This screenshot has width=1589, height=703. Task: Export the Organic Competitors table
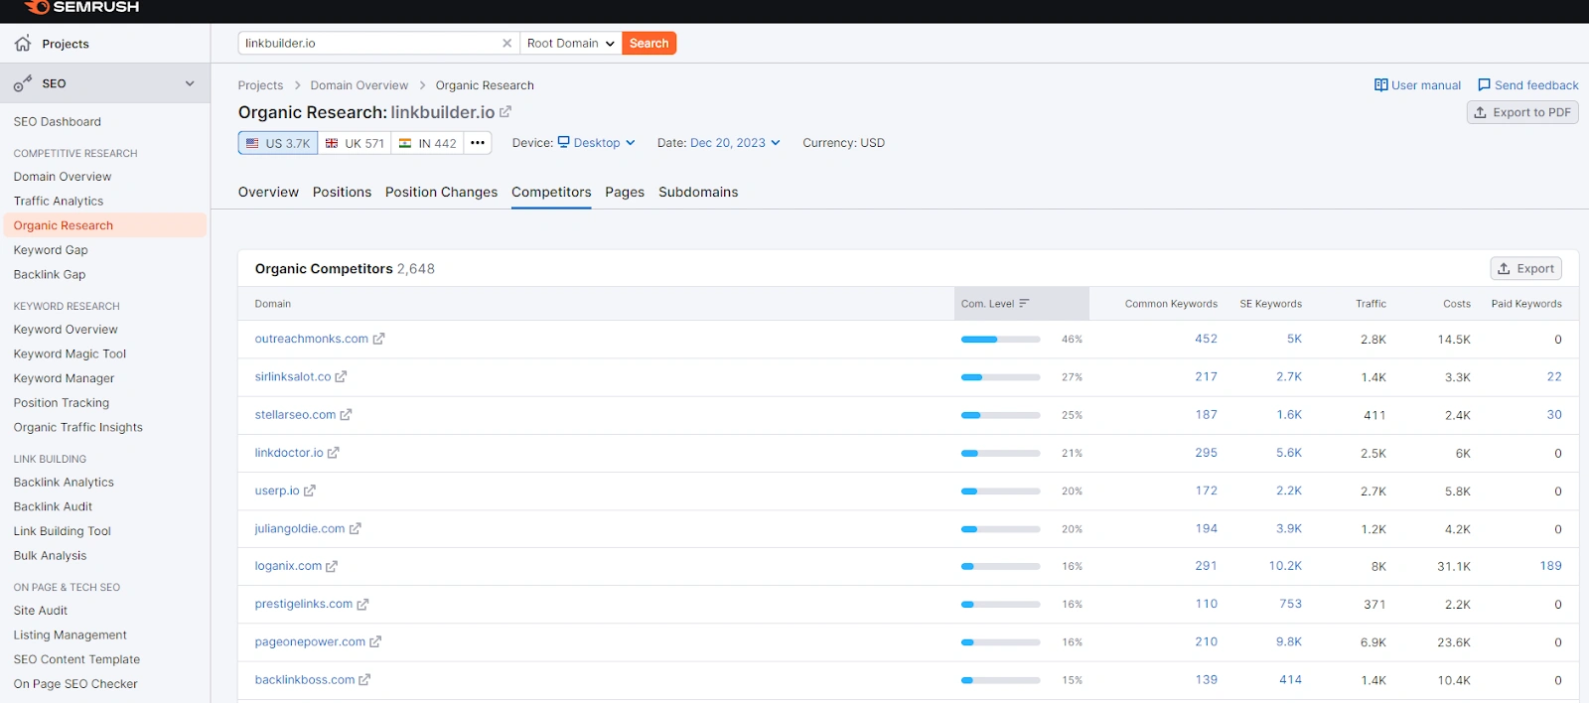click(1525, 269)
